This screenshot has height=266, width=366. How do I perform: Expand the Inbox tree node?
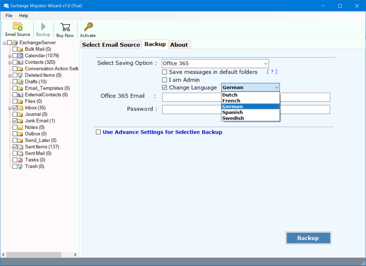tap(10, 108)
